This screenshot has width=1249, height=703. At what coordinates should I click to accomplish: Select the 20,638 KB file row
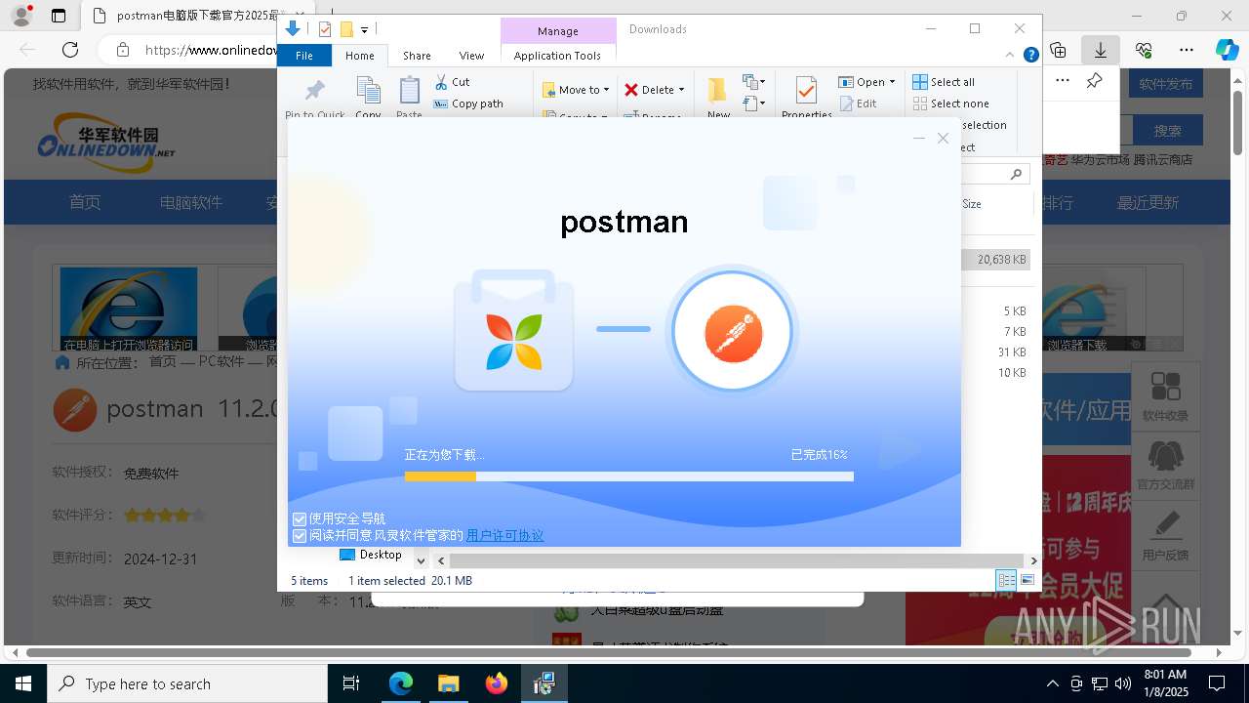pyautogui.click(x=995, y=260)
